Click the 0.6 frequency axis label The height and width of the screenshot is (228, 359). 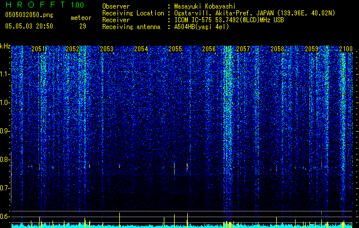tap(5, 217)
